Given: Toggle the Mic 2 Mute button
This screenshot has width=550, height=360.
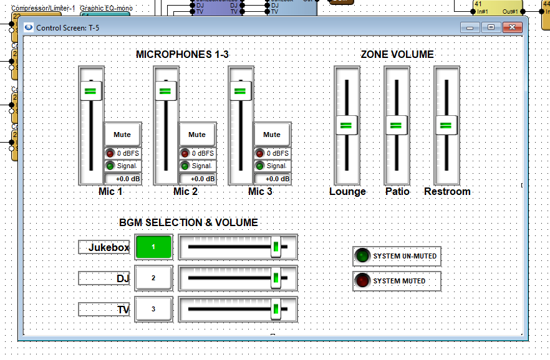Looking at the screenshot, I should pyautogui.click(x=197, y=135).
